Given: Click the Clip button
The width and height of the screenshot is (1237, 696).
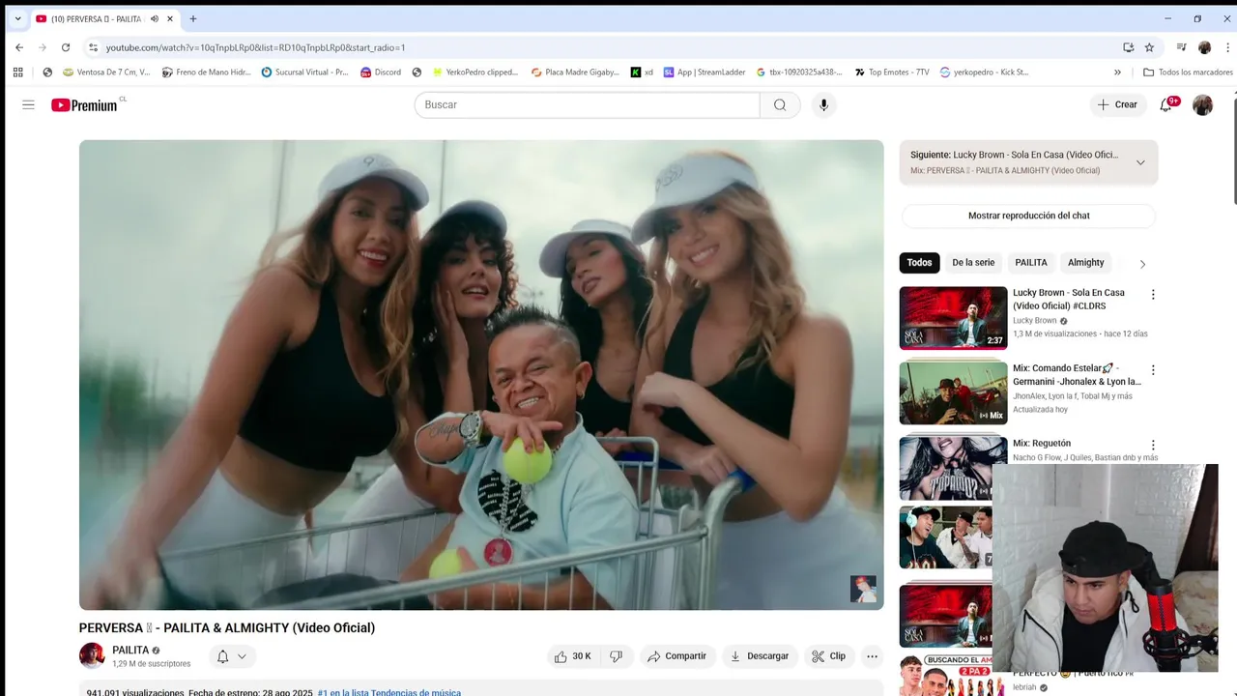Looking at the screenshot, I should (829, 656).
